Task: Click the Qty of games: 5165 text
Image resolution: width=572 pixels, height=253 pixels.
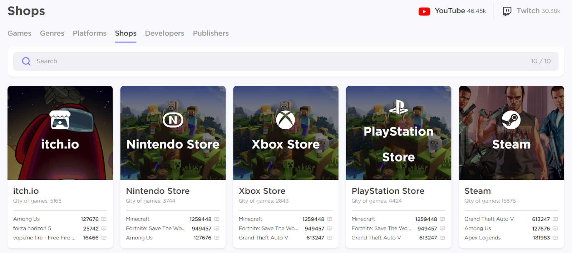Action: click(x=37, y=201)
